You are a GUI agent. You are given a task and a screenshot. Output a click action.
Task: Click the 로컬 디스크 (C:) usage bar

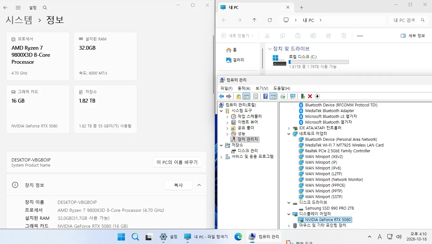click(319, 62)
